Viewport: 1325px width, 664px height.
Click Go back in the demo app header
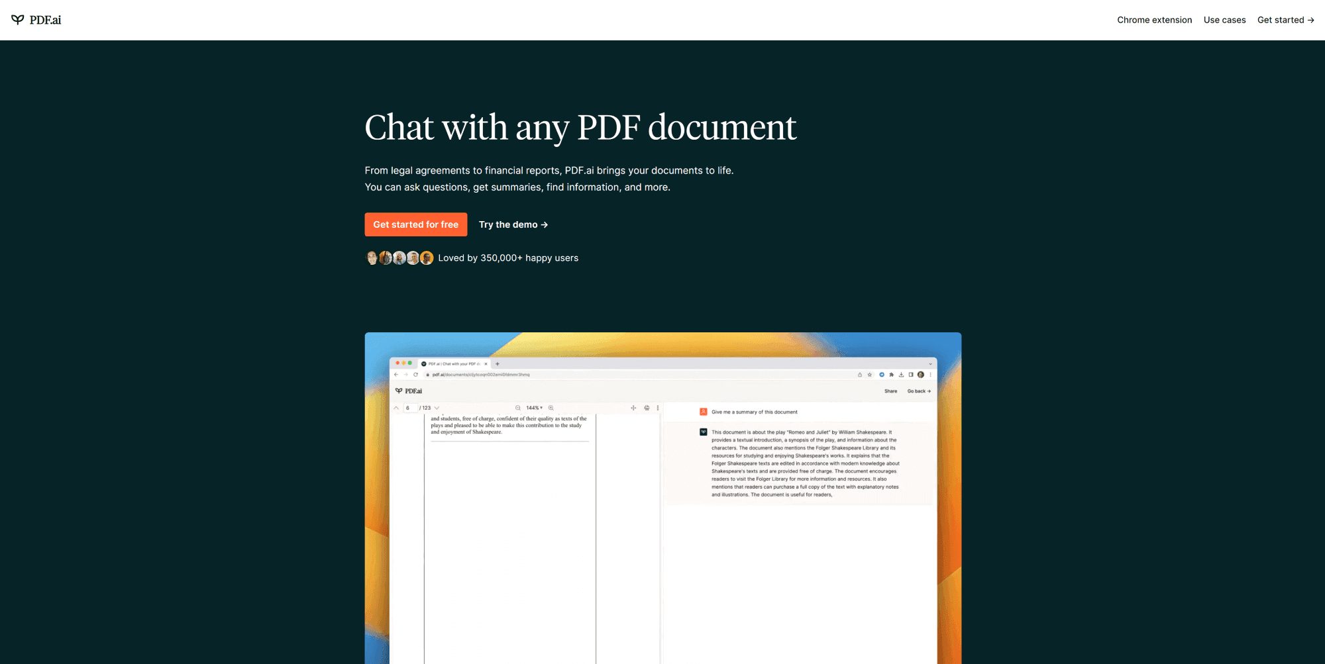point(919,391)
